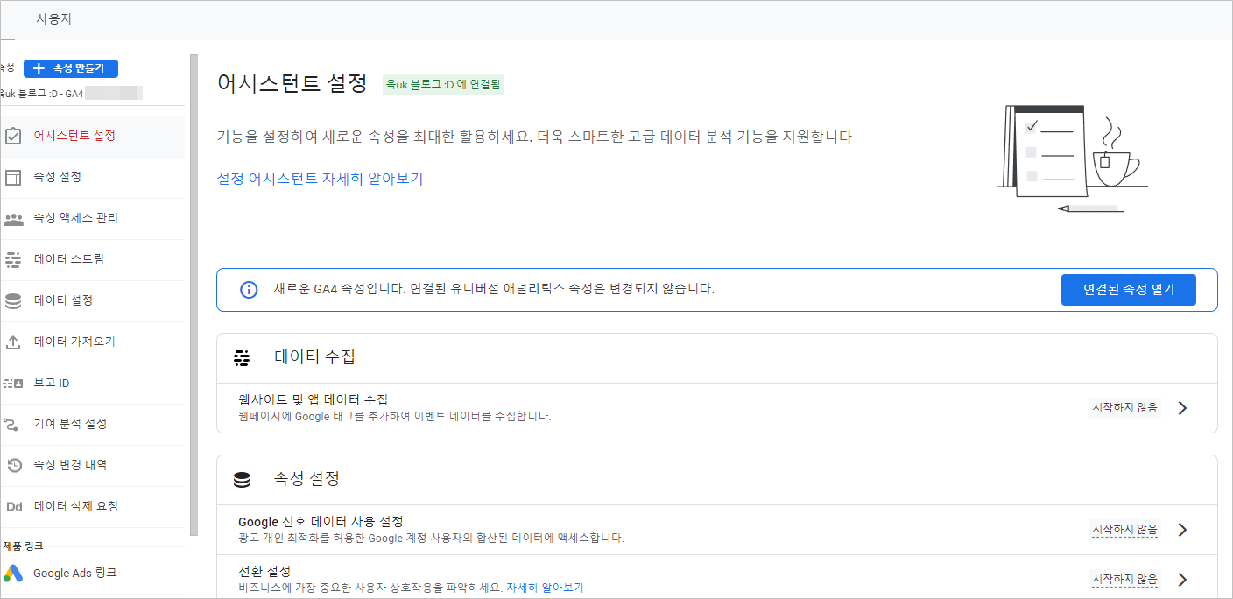Click the 속성 만들기 button
1233x599 pixels.
click(71, 68)
